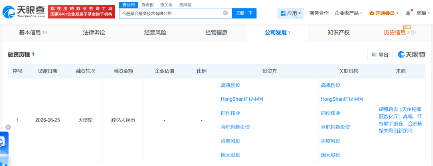The height and width of the screenshot is (166, 433).
Task: Open the 经营信息 tab
Action: [x=216, y=32]
